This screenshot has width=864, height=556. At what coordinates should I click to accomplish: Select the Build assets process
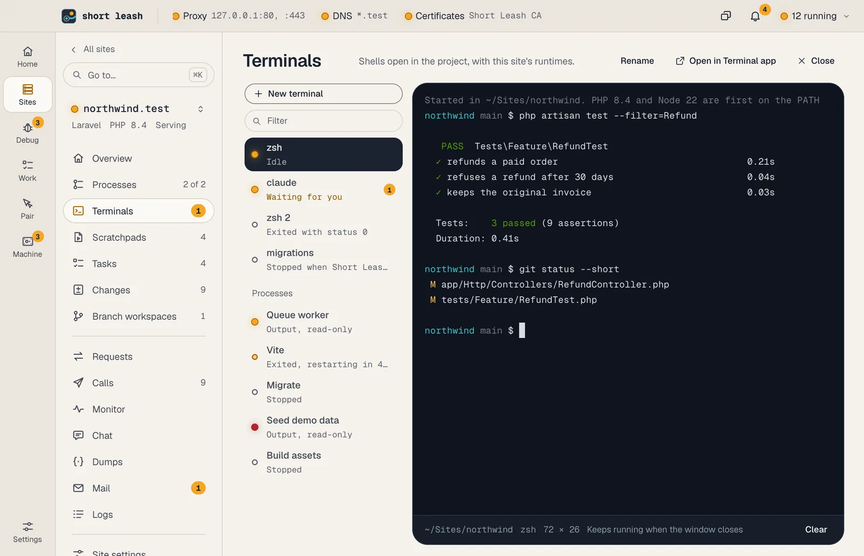(x=323, y=462)
